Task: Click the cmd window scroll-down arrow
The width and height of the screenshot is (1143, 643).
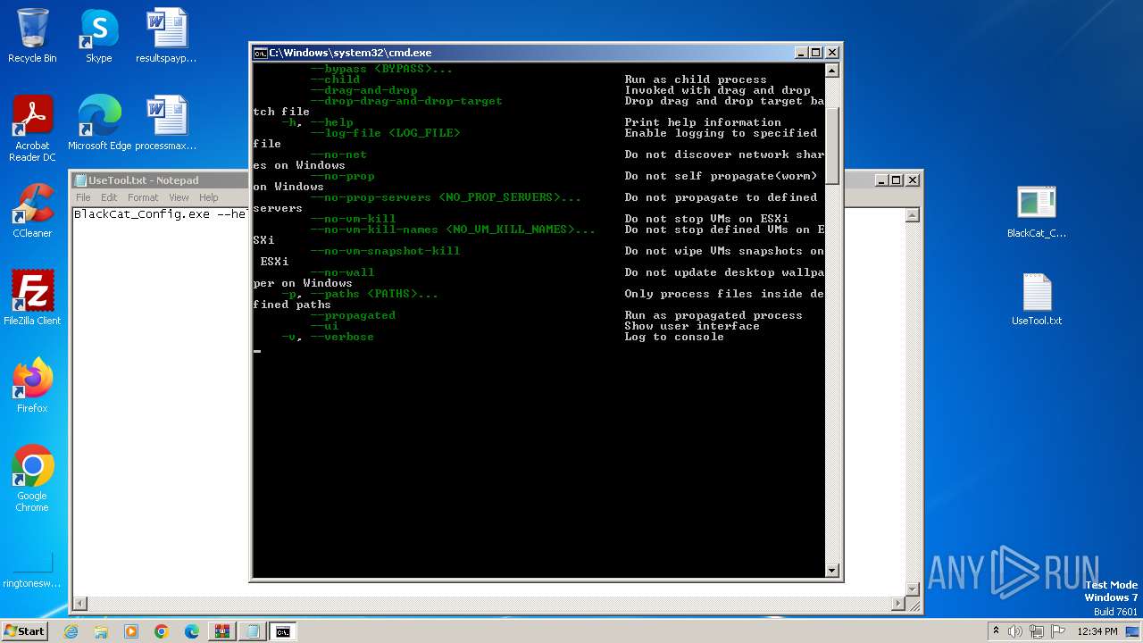Action: click(x=832, y=571)
